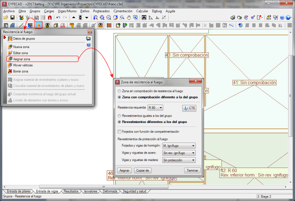The width and height of the screenshot is (295, 201).
Task: Click the Terminar button
Action: click(192, 170)
